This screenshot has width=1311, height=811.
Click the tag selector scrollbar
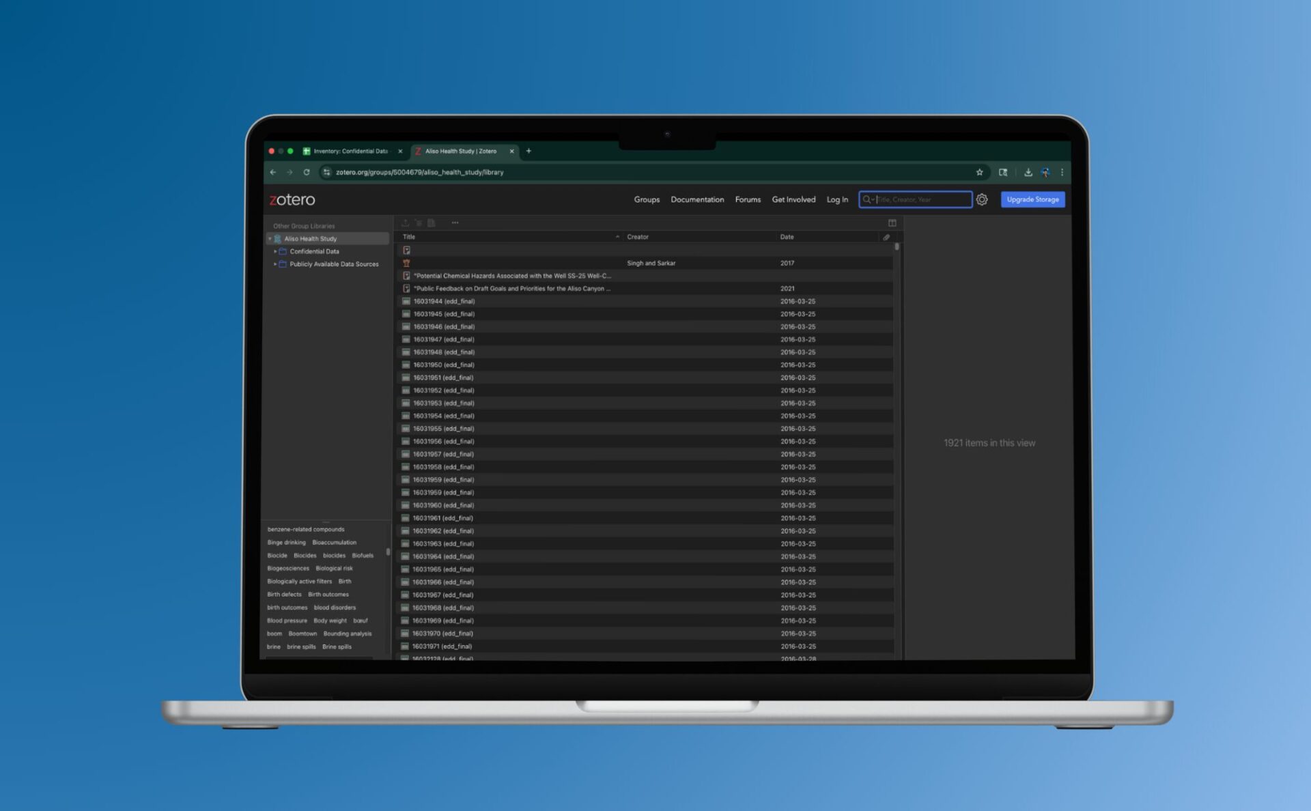click(388, 552)
